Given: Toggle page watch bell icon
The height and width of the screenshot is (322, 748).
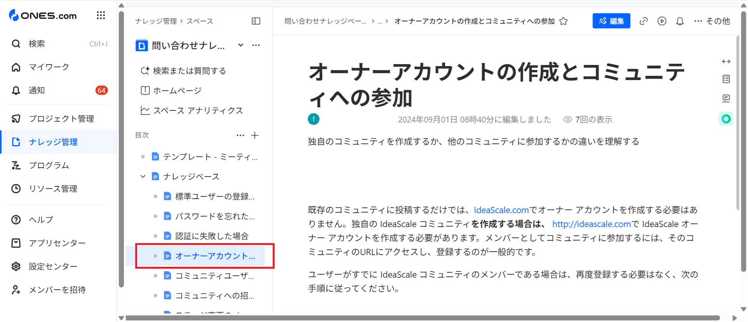Looking at the screenshot, I should 680,21.
